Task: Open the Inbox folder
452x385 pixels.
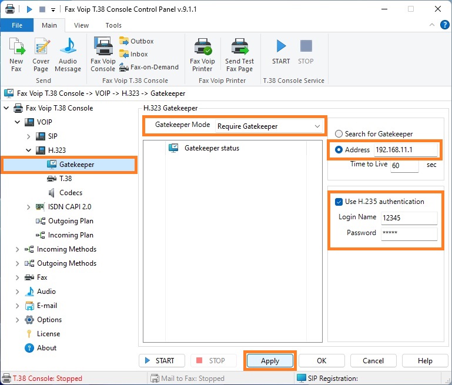Action: 133,54
